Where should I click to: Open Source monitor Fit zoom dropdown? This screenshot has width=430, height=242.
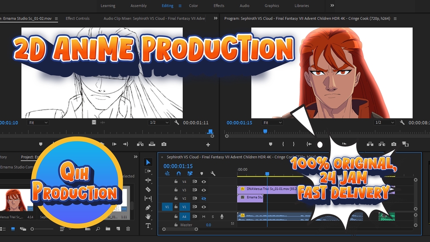click(x=38, y=123)
